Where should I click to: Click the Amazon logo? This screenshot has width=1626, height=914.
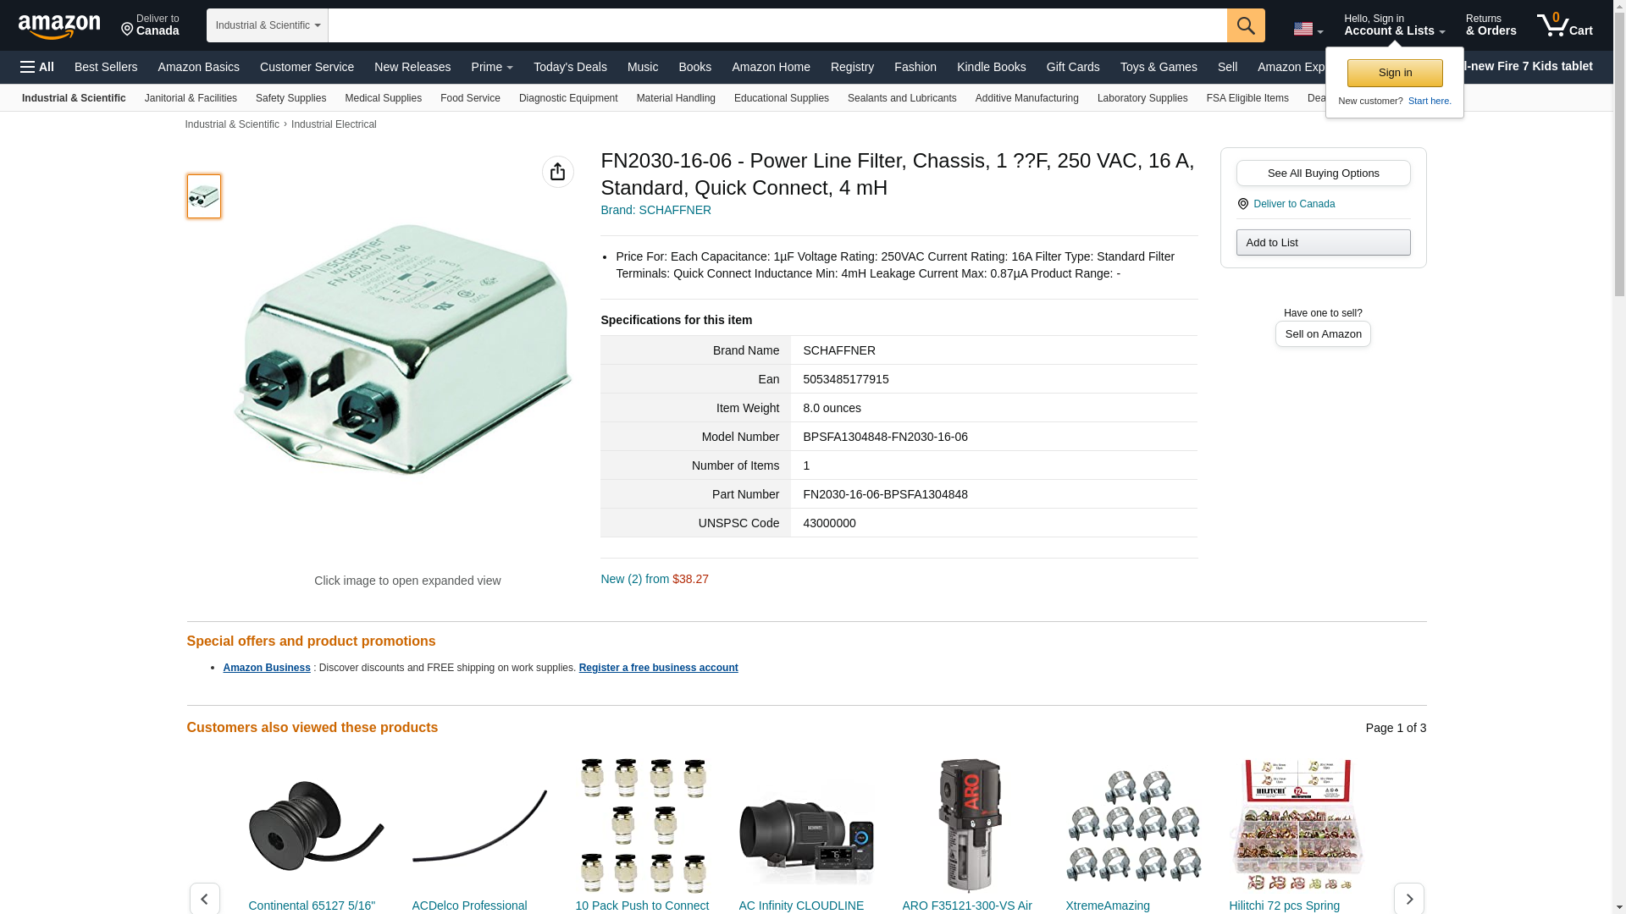coord(59,26)
